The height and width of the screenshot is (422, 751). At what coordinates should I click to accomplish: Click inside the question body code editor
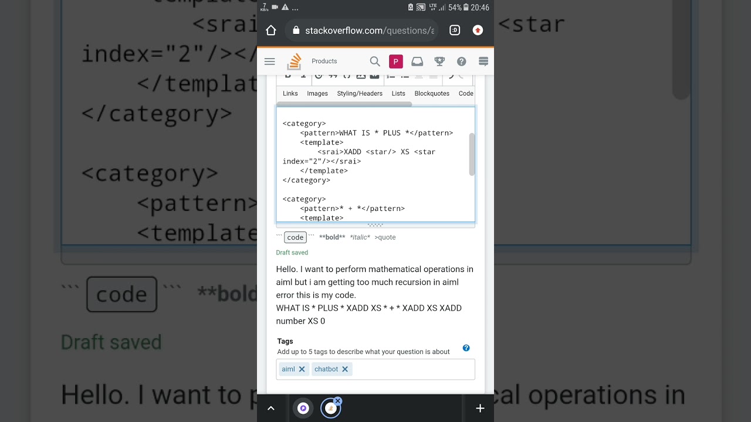click(375, 164)
